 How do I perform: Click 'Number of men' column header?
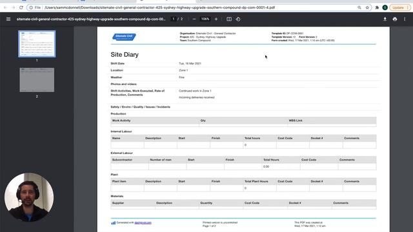point(161,160)
